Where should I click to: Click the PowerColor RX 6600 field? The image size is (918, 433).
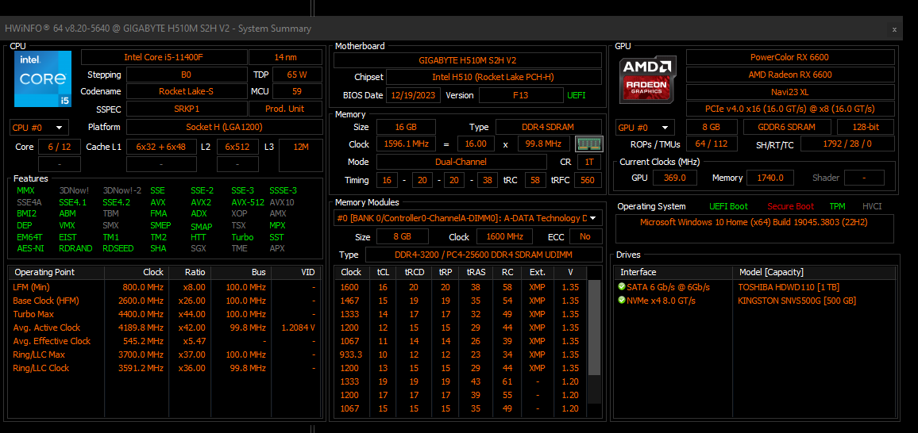[790, 57]
